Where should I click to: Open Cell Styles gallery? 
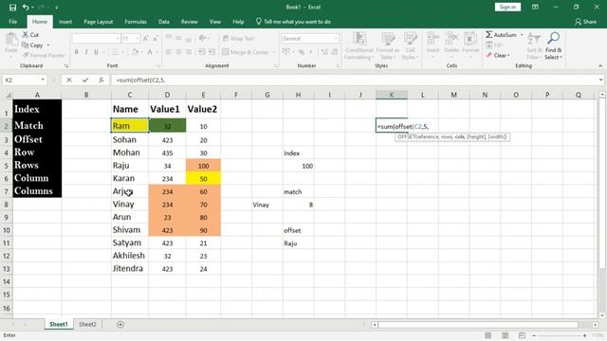(410, 46)
